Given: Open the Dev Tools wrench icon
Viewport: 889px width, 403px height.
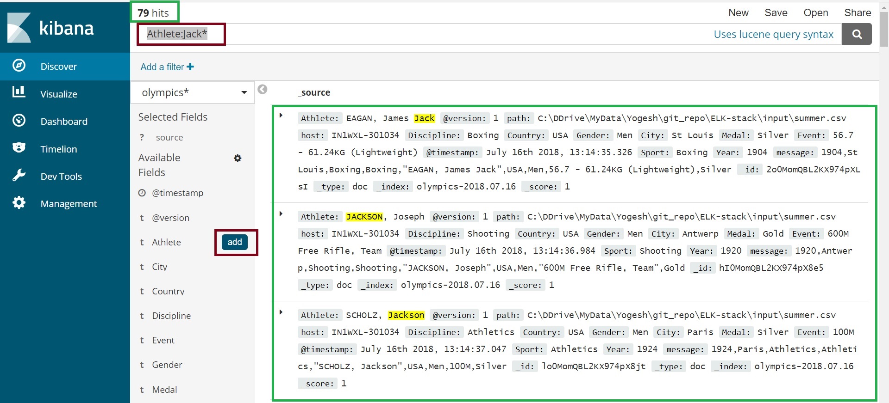Looking at the screenshot, I should pyautogui.click(x=19, y=175).
